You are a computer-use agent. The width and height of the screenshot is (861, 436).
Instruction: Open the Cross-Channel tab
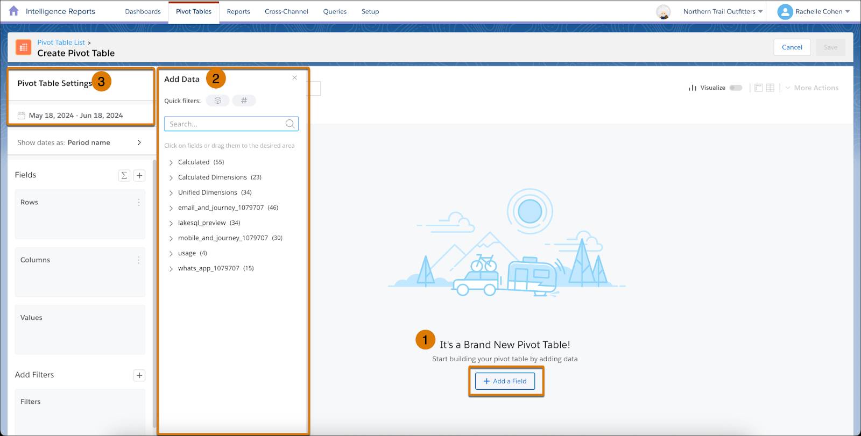point(286,11)
